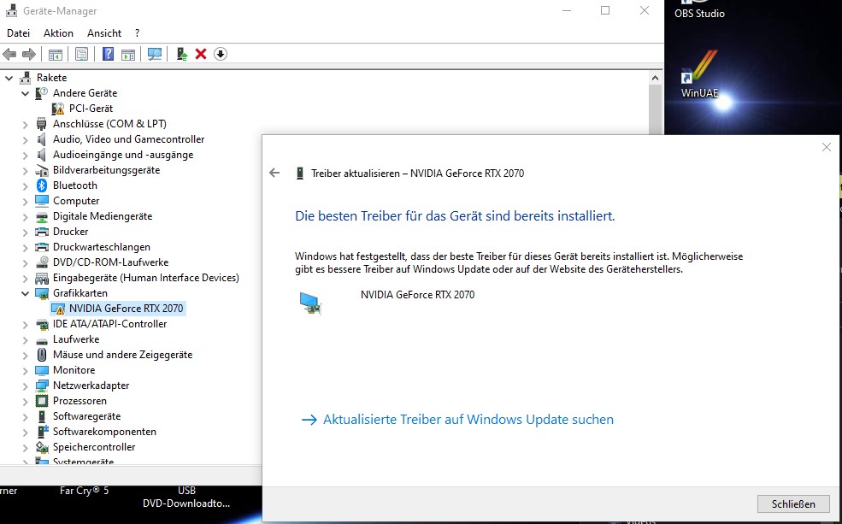This screenshot has width=842, height=524.
Task: Open USB DVD-Downloadtool desktop shortcut
Action: 186,498
